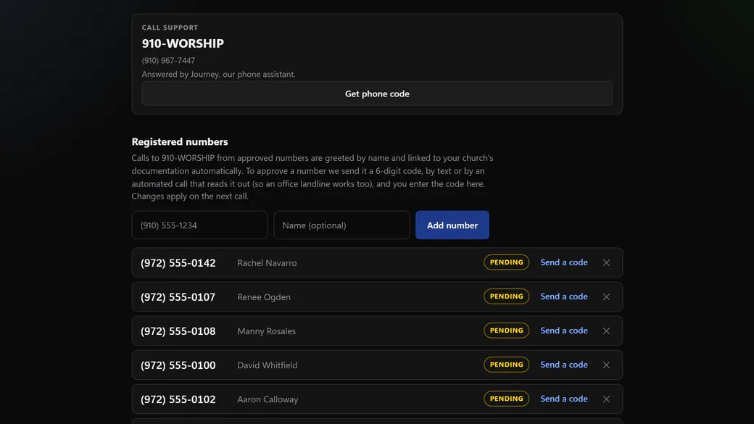
Task: Click the Registered numbers heading
Action: [180, 142]
